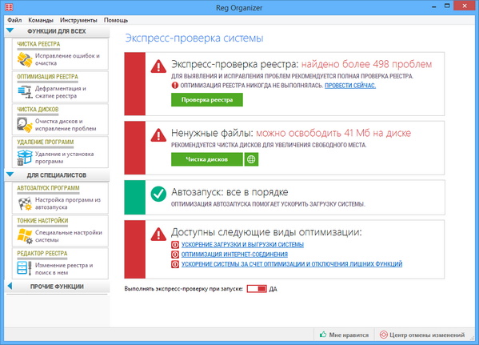Open the Автозапуск программ flag icon
Screen dimensions: 479x345
point(25,203)
